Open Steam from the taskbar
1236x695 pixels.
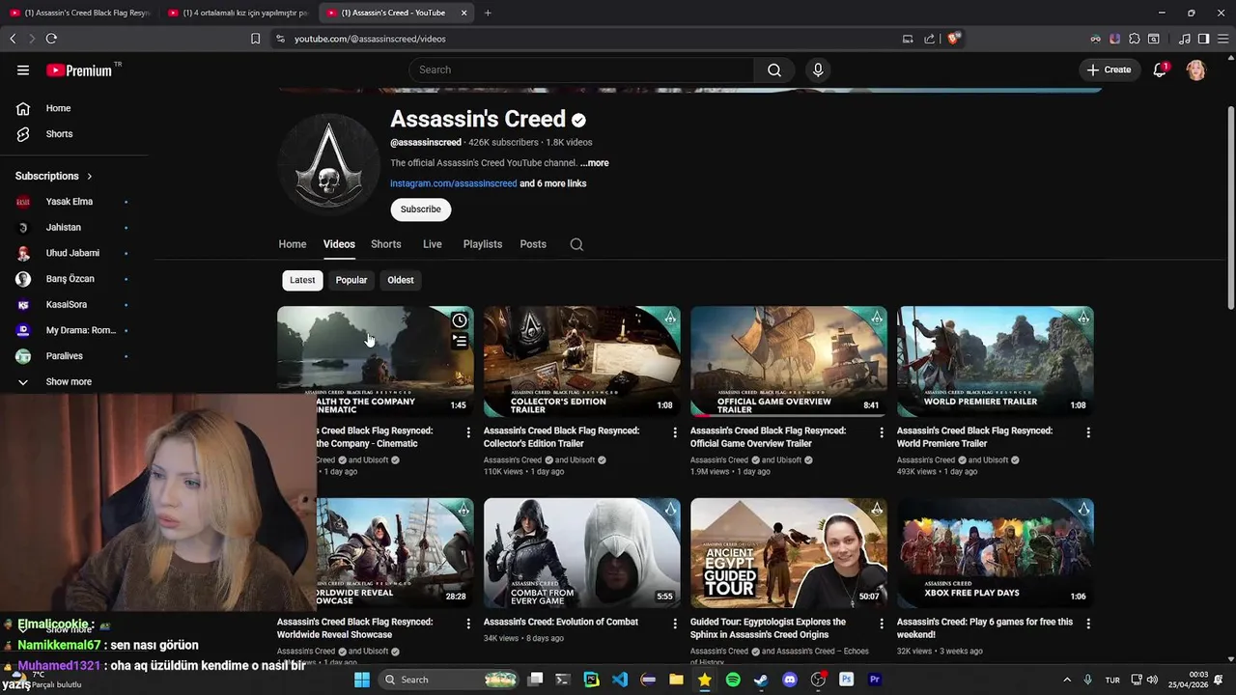tap(761, 680)
